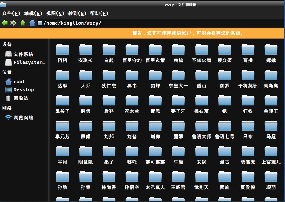Go forward with the right arrow
Image resolution: width=285 pixels, height=202 pixels.
(13, 23)
